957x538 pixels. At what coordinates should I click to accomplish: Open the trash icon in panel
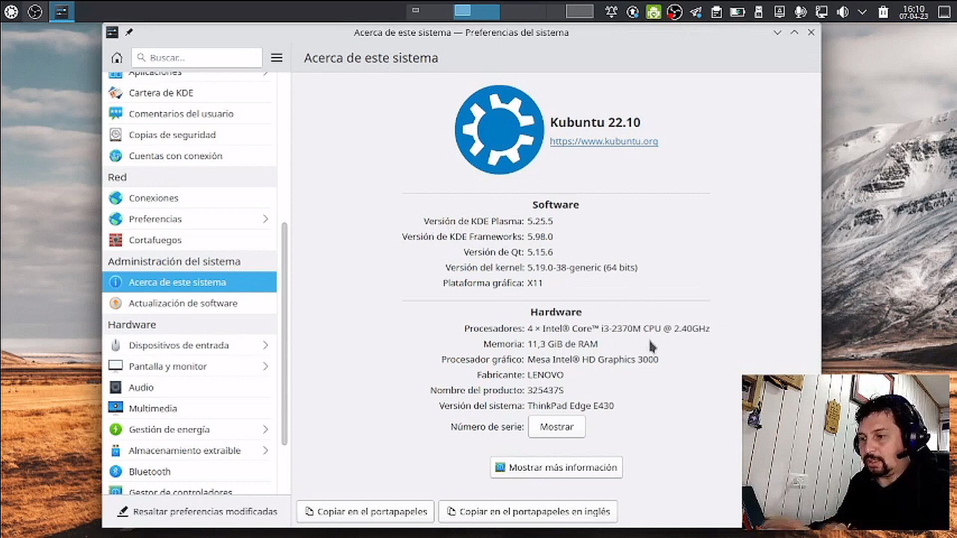883,11
